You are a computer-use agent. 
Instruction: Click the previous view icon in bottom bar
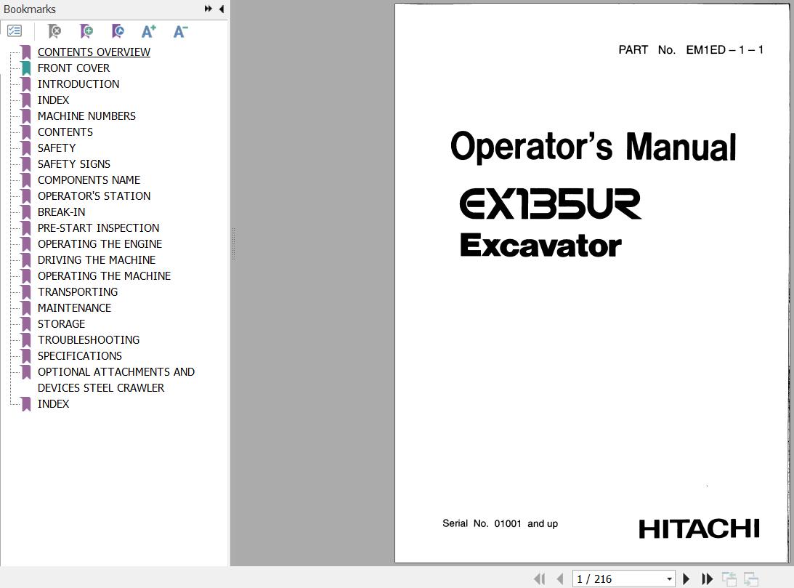point(729,579)
